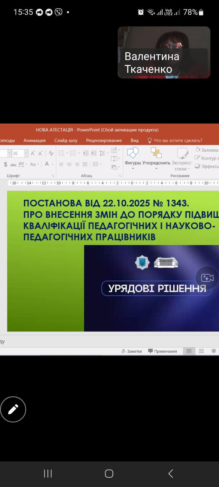The width and height of the screenshot is (219, 487).
Task: Toggle the Заметки notes pane
Action: click(132, 351)
